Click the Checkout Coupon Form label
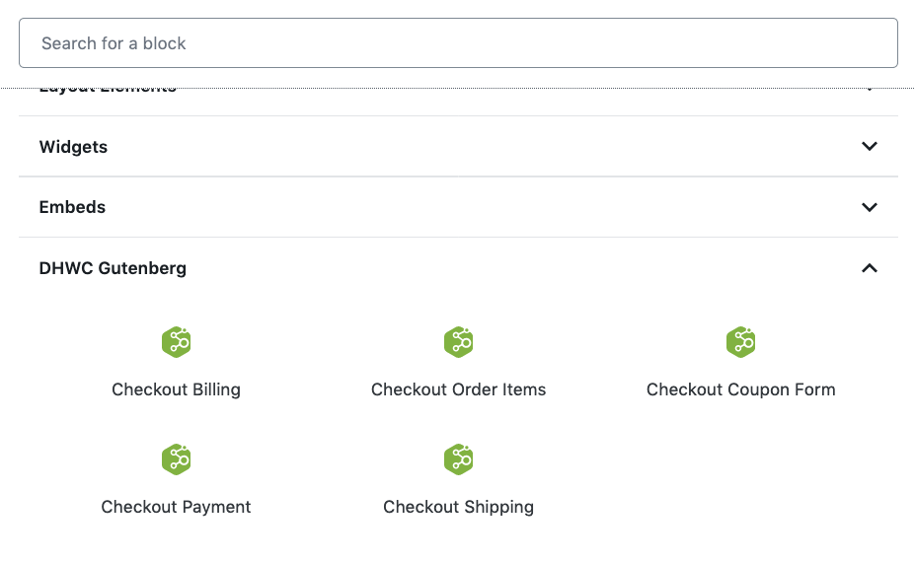The height and width of the screenshot is (563, 915). (740, 389)
